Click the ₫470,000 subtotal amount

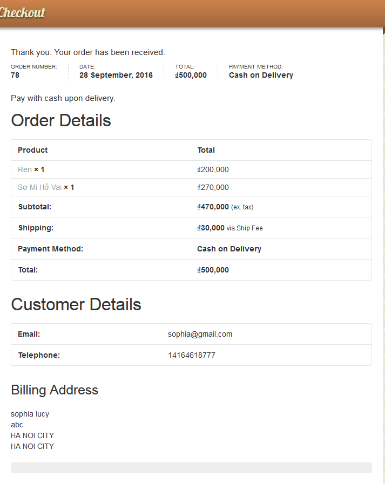pos(213,207)
